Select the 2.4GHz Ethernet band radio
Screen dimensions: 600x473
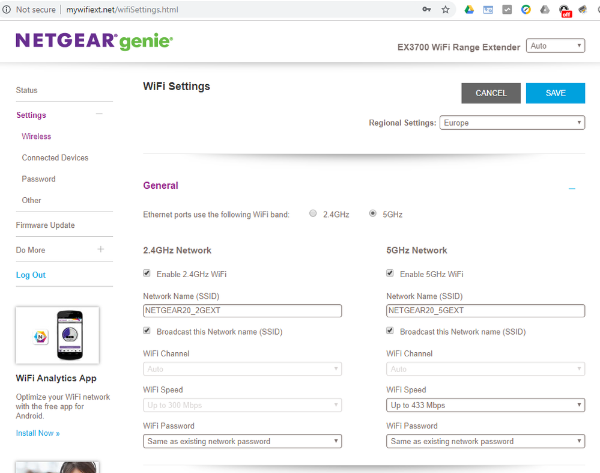[313, 213]
